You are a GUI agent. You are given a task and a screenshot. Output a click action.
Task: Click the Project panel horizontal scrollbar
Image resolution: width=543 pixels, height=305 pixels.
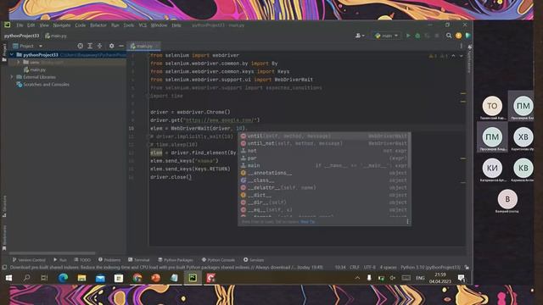(x=52, y=253)
